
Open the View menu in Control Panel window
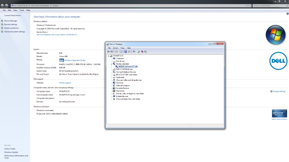[x=15, y=10]
